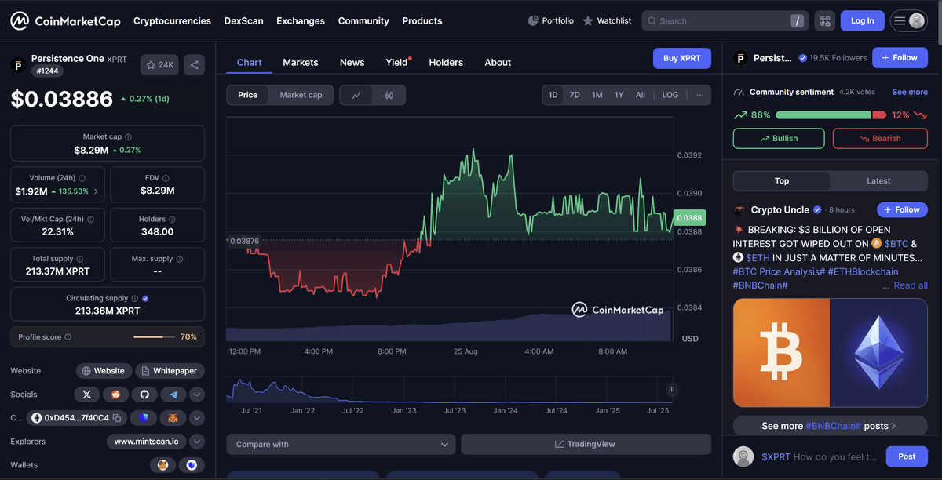
Task: Open the Telegram social link
Action: tap(173, 395)
